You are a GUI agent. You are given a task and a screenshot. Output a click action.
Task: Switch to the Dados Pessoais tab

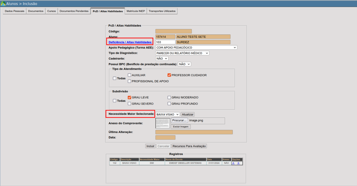point(15,11)
